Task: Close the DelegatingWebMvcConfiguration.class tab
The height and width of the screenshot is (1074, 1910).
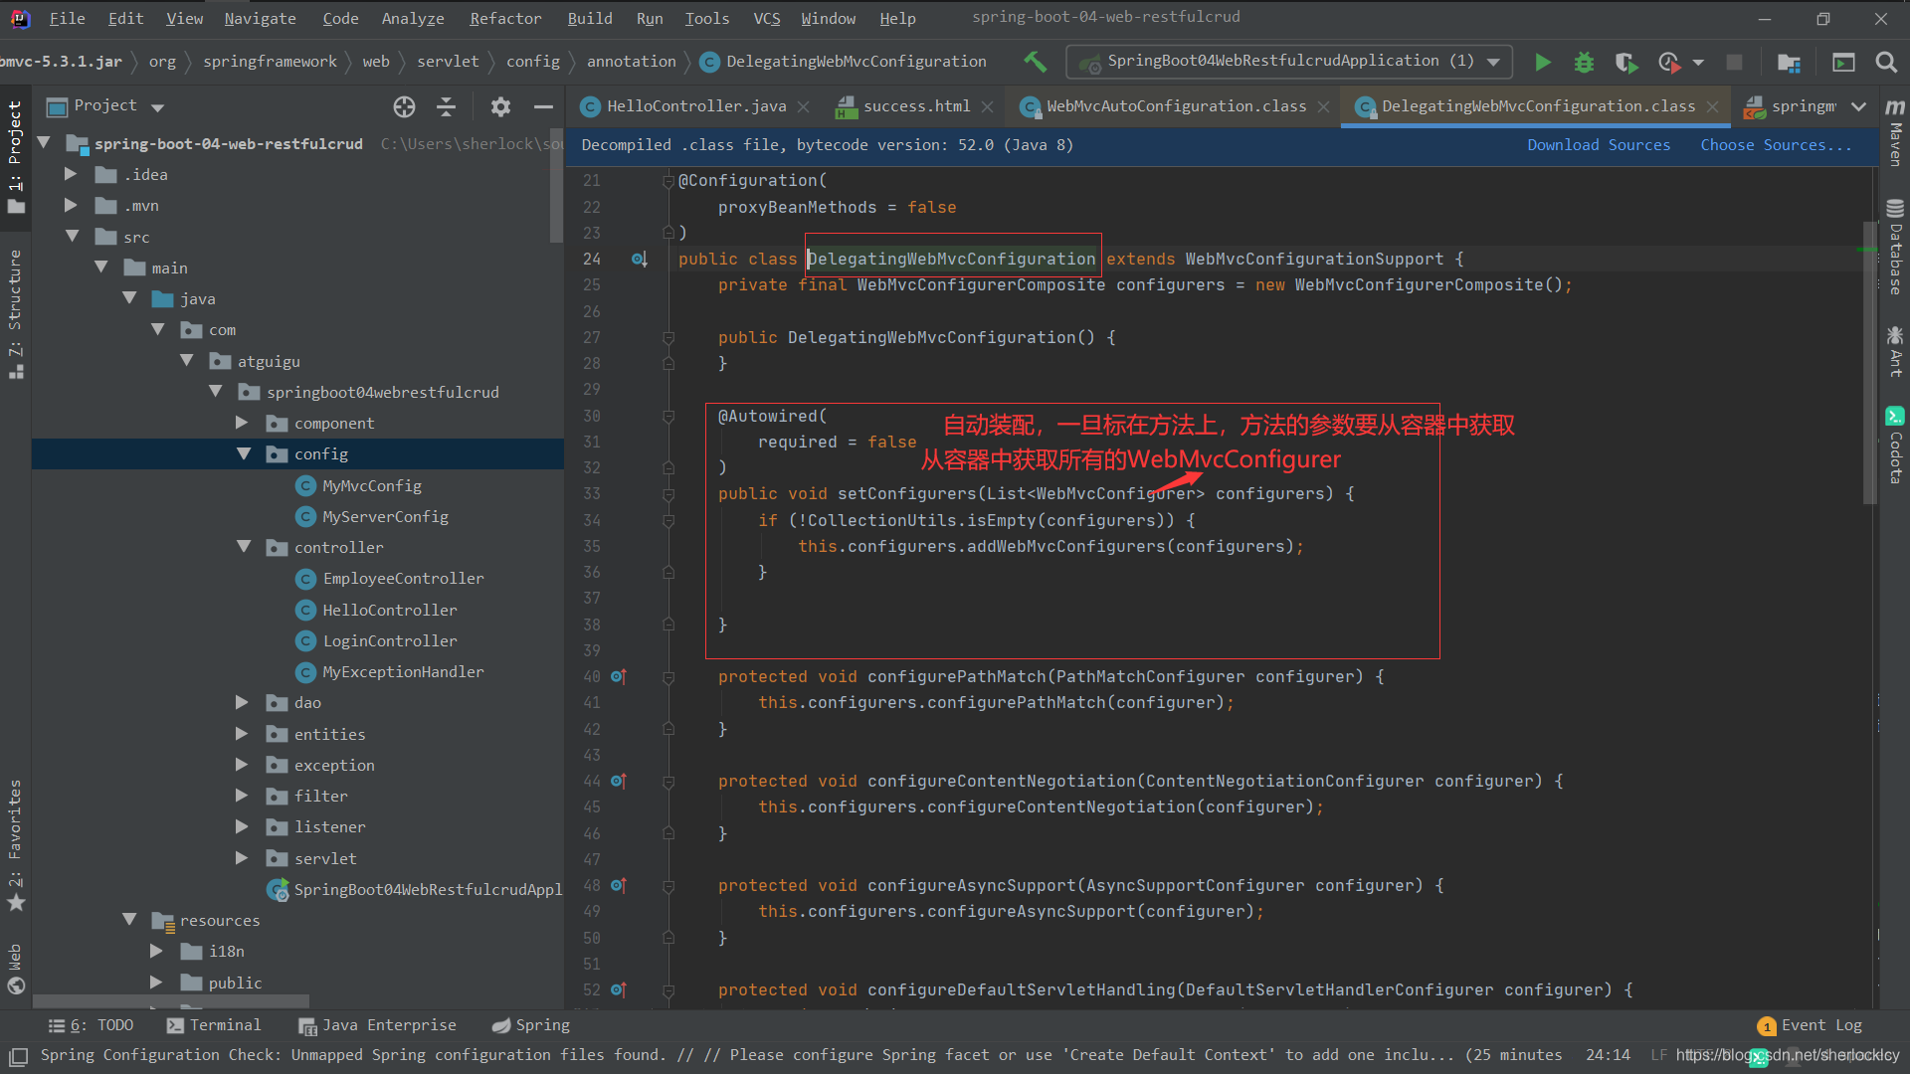Action: [1712, 106]
